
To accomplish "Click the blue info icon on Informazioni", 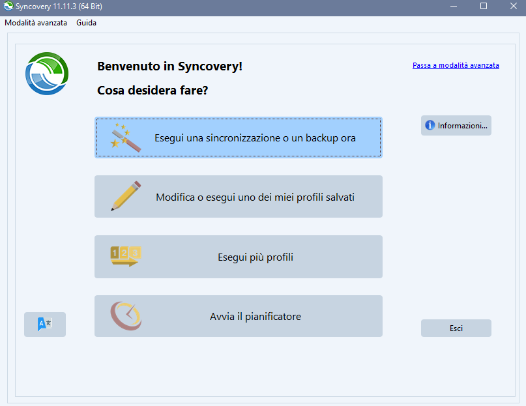I will pos(430,125).
